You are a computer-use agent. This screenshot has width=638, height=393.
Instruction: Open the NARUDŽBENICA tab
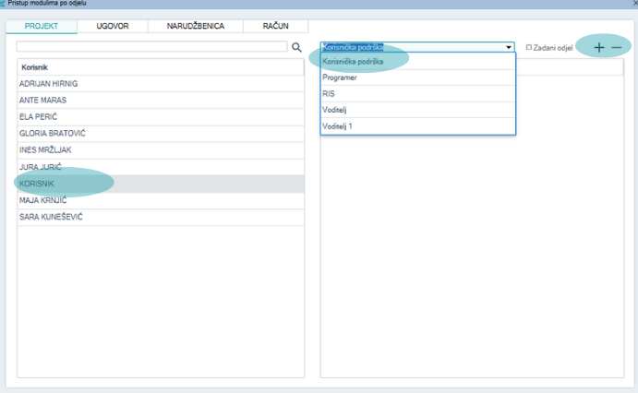tap(195, 26)
